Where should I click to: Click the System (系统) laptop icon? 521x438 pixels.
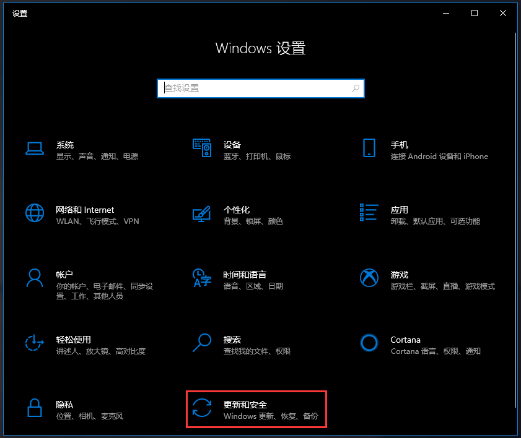[x=35, y=148]
